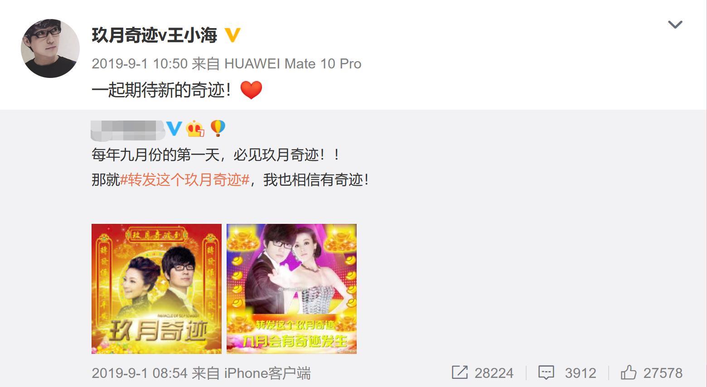The height and width of the screenshot is (387, 707).
Task: Like the post with thumbs-up icon
Action: 629,372
